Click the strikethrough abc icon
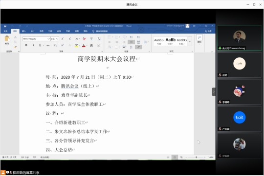Viewport: 264px width, 176px height. (x=48, y=45)
